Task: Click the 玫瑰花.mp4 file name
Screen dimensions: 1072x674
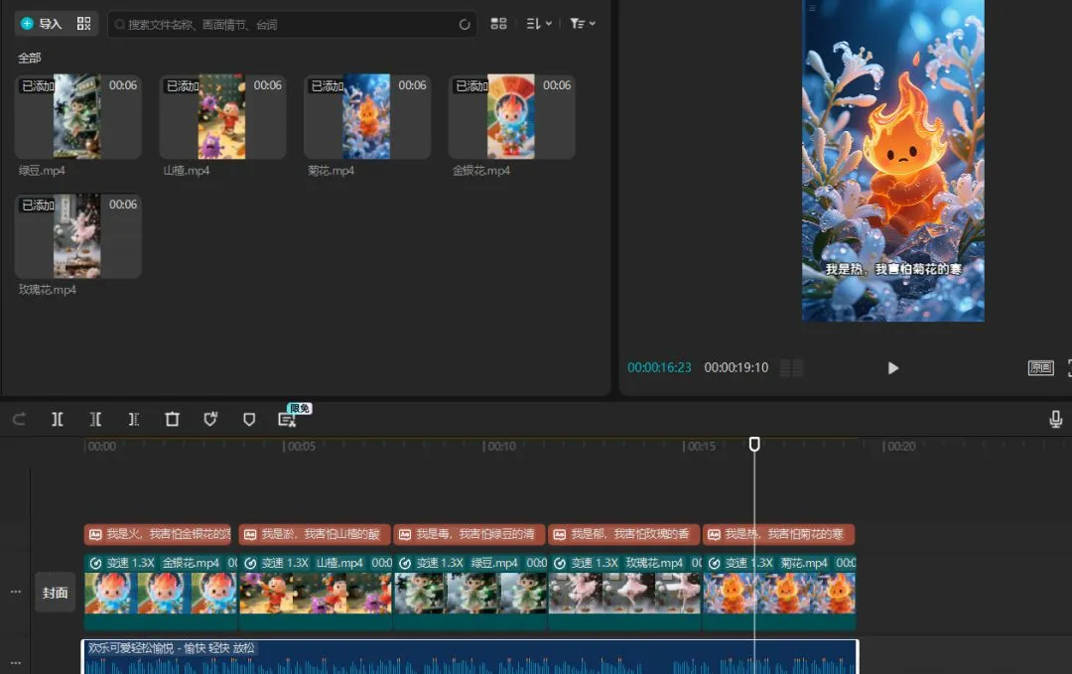Action: click(x=48, y=289)
